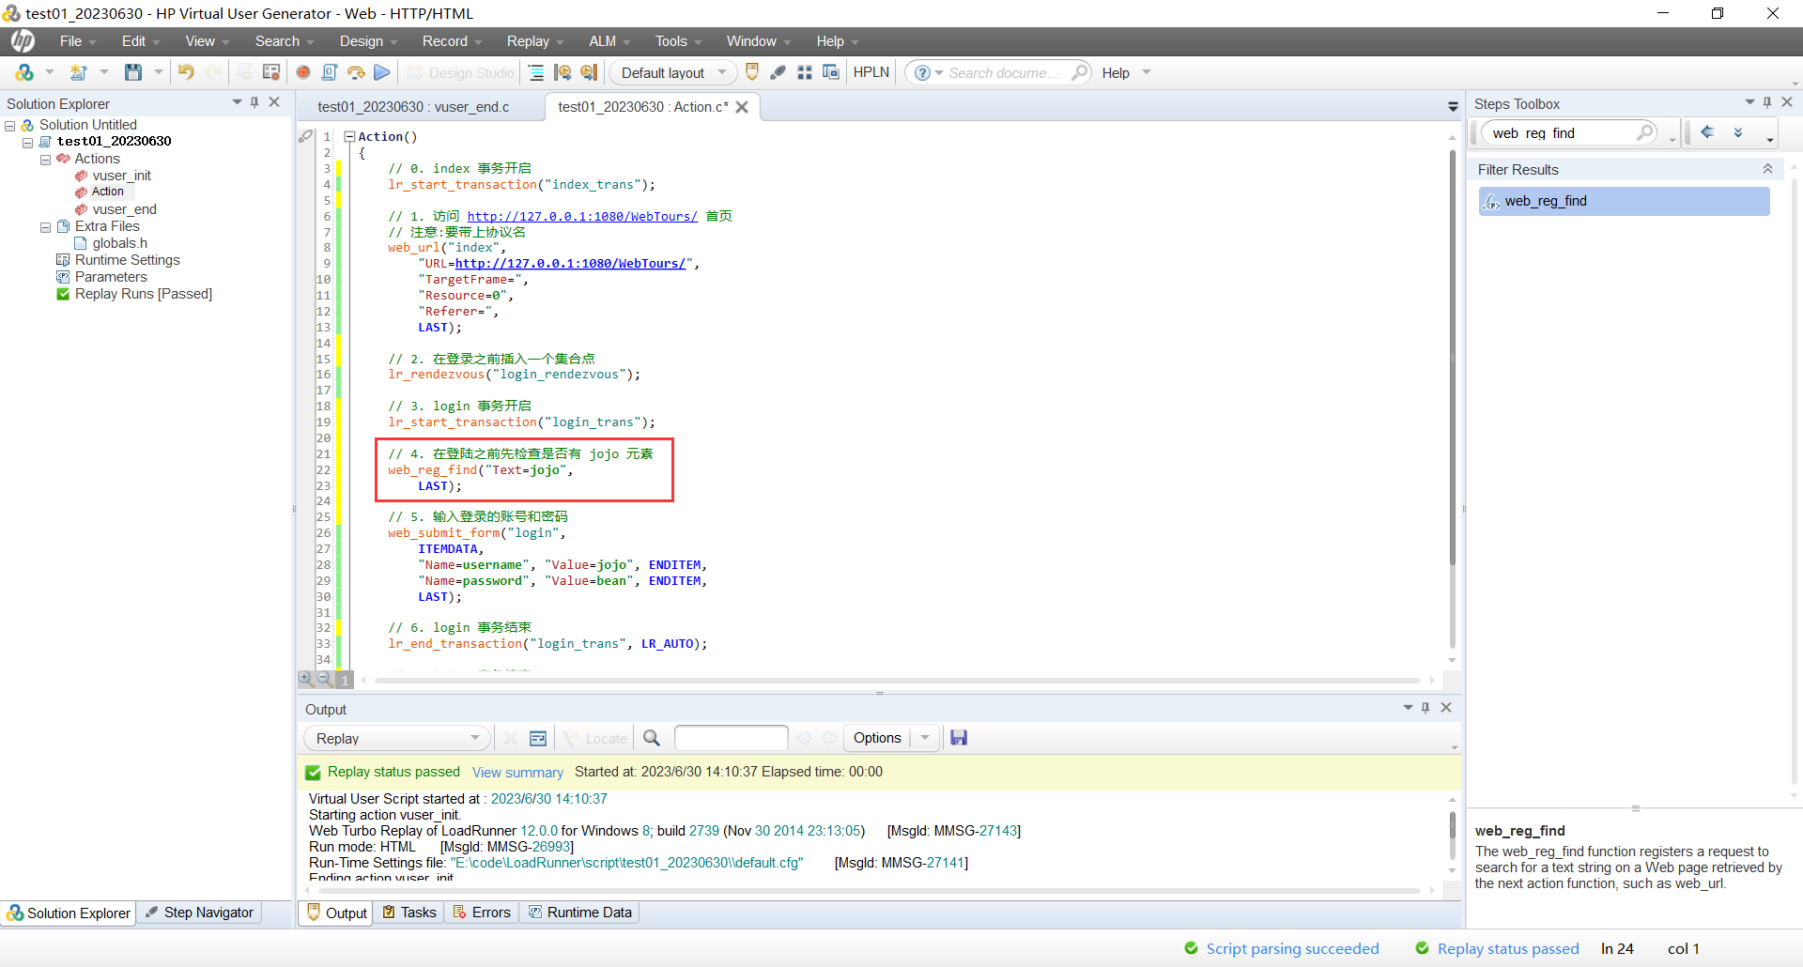This screenshot has height=967, width=1803.
Task: Switch to the vuser_end.c editor tab
Action: [413, 107]
